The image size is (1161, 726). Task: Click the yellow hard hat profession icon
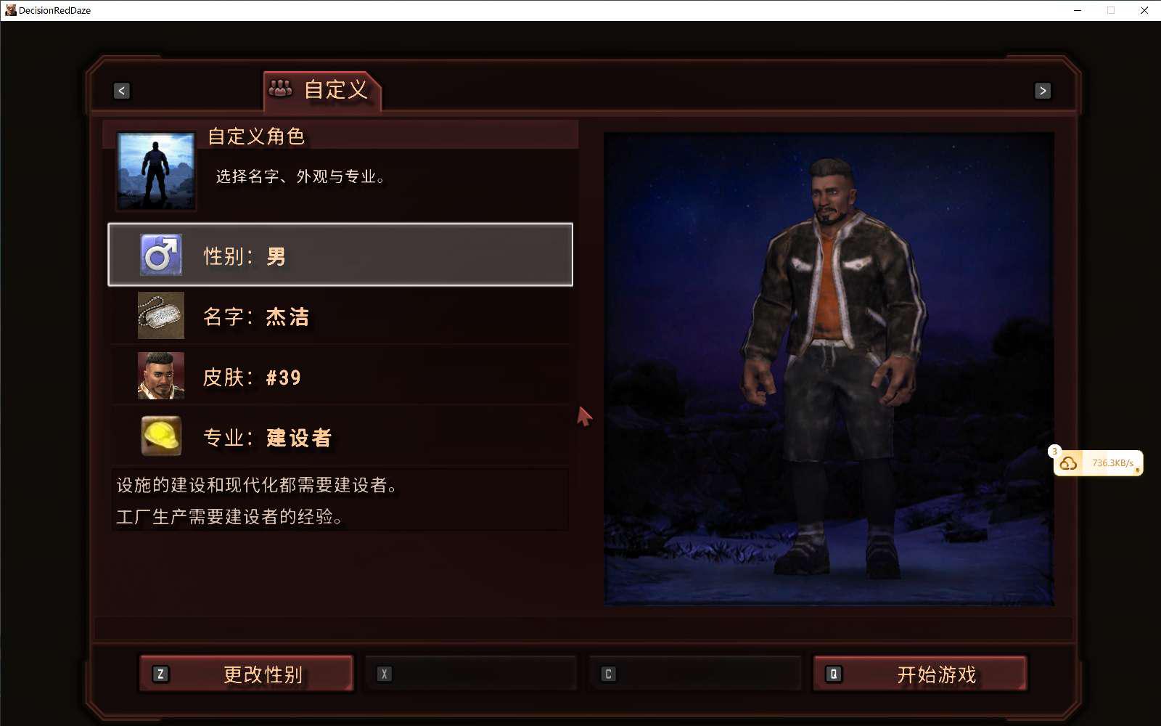pos(160,436)
